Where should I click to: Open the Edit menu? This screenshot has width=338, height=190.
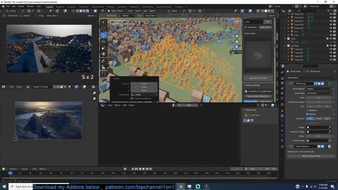point(14,6)
